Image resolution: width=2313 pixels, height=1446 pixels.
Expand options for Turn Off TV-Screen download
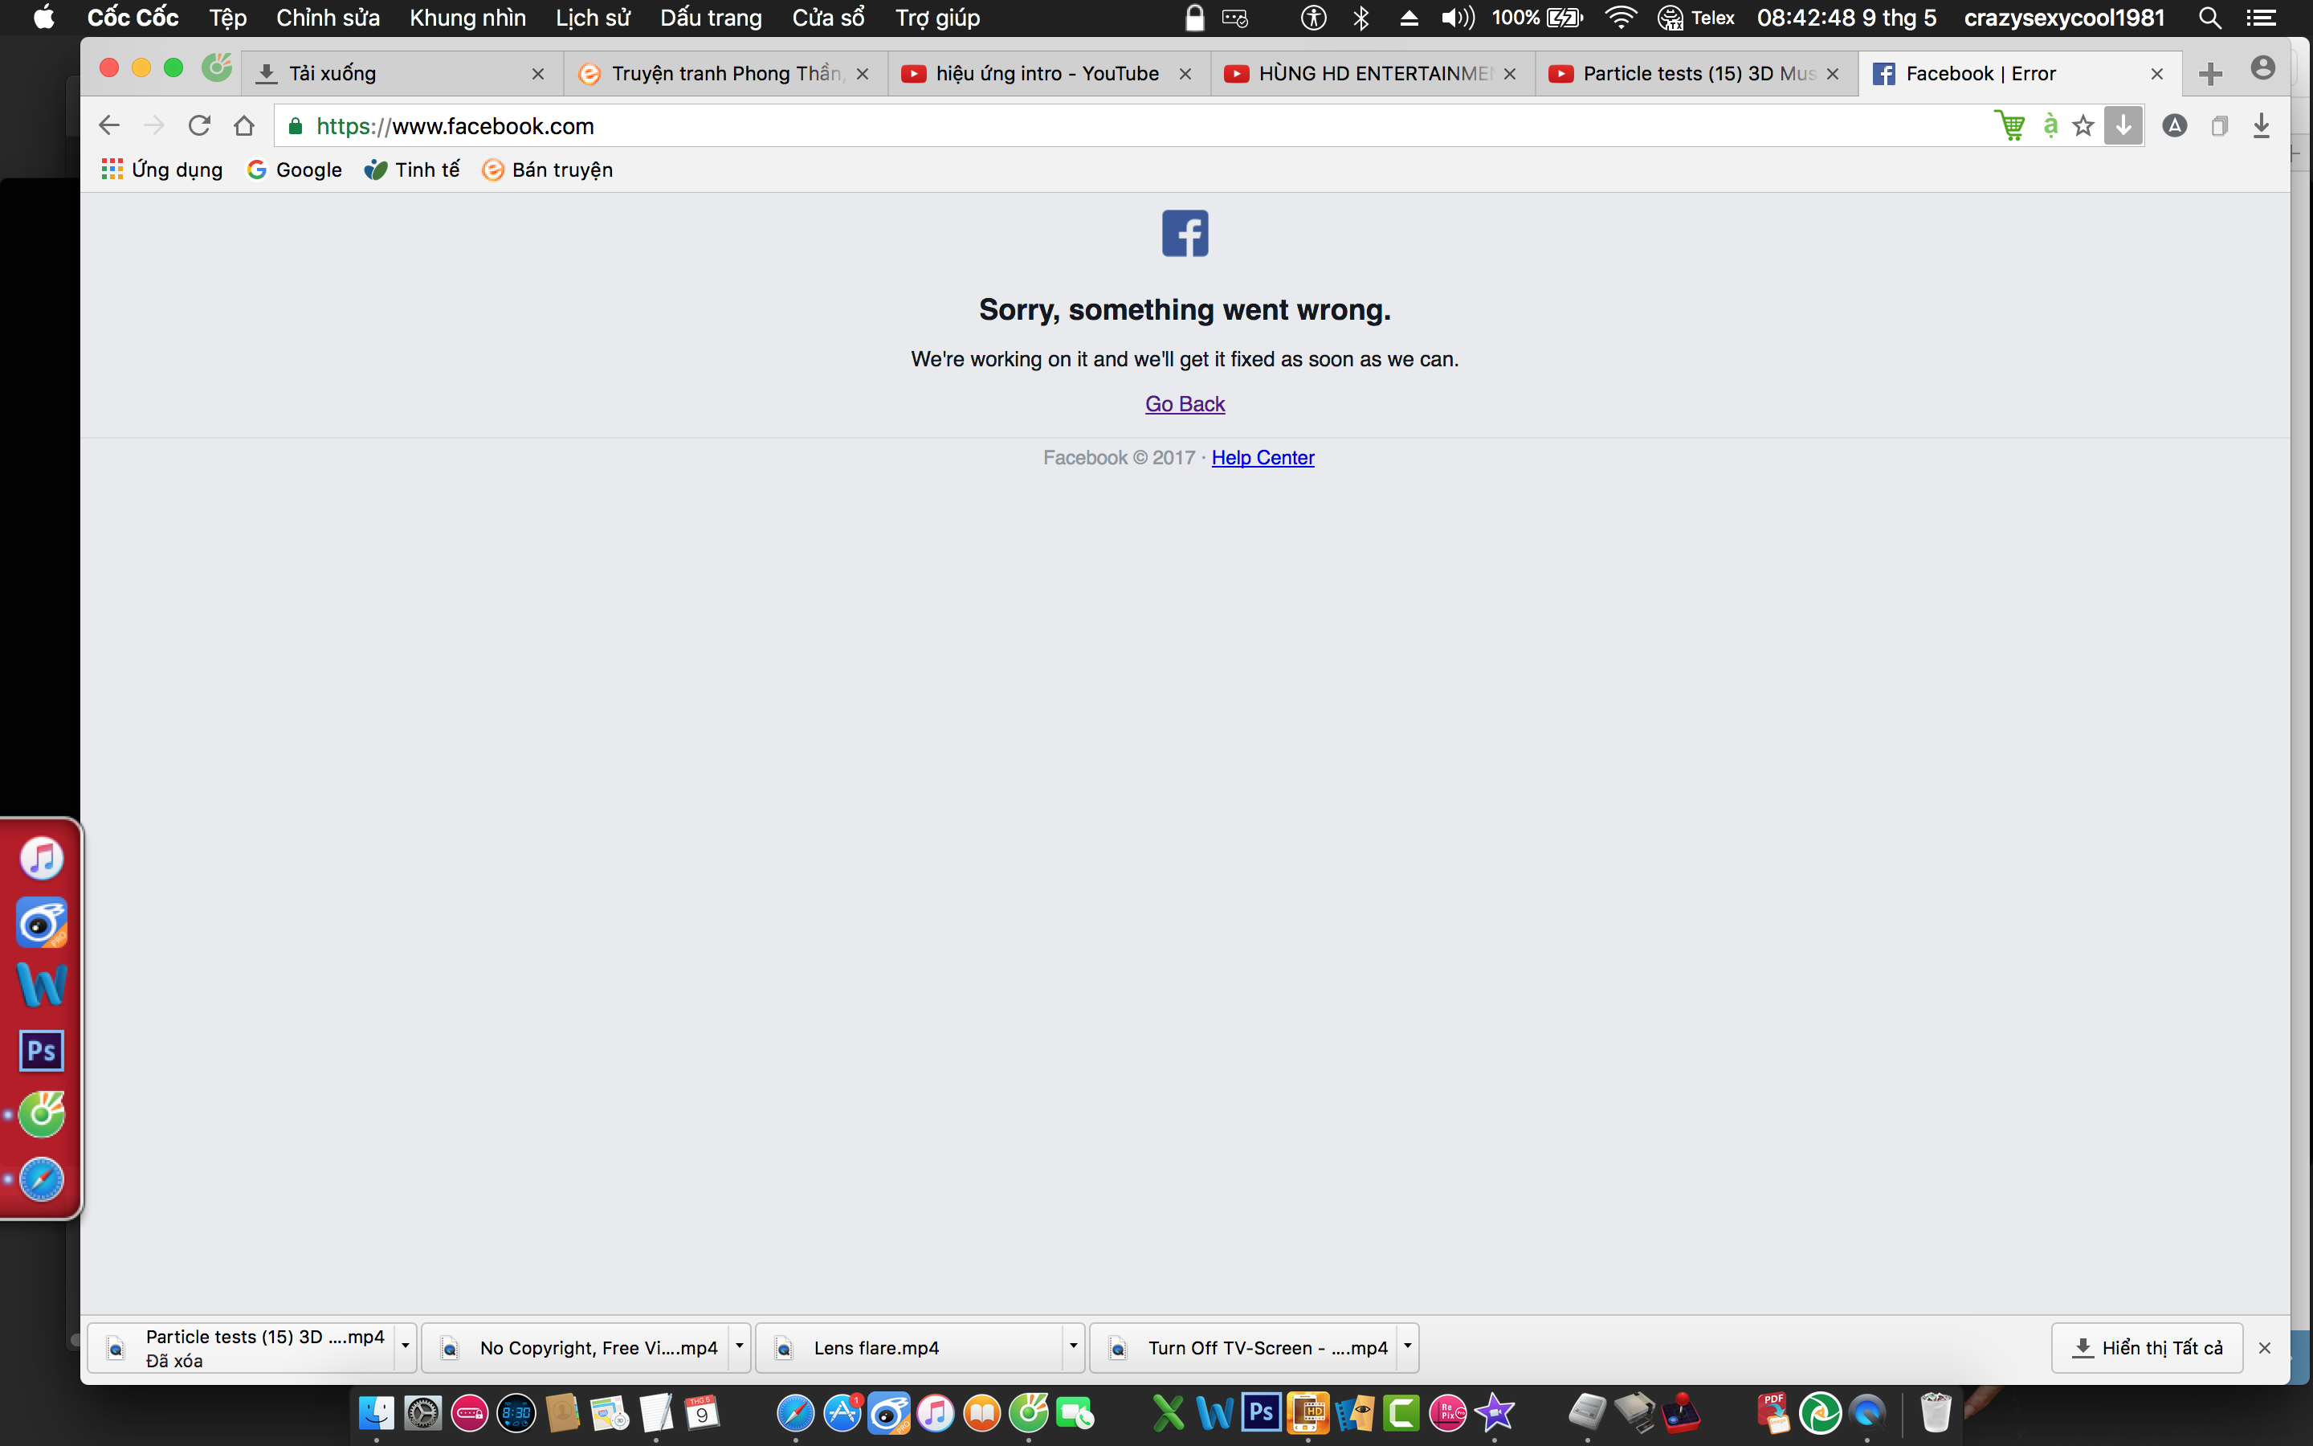pos(1407,1346)
